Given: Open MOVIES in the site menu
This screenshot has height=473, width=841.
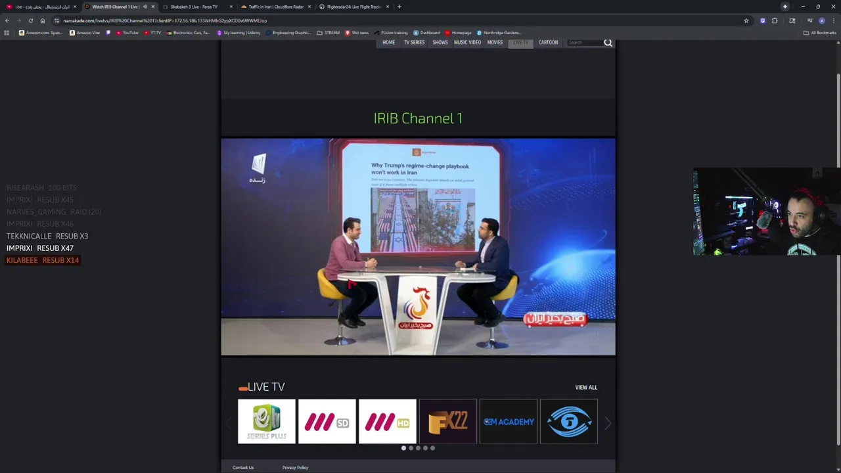Looking at the screenshot, I should (495, 43).
